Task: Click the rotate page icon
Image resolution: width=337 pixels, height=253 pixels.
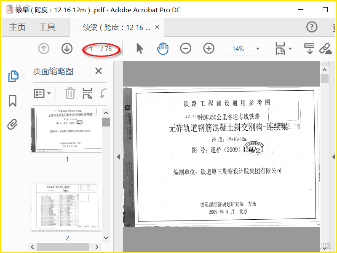Action: click(x=103, y=94)
